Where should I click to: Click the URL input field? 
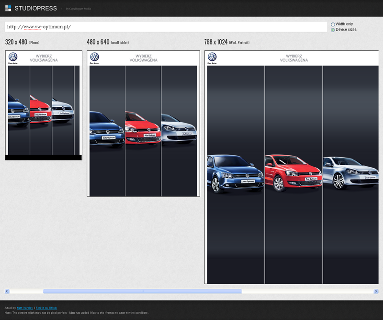(166, 27)
